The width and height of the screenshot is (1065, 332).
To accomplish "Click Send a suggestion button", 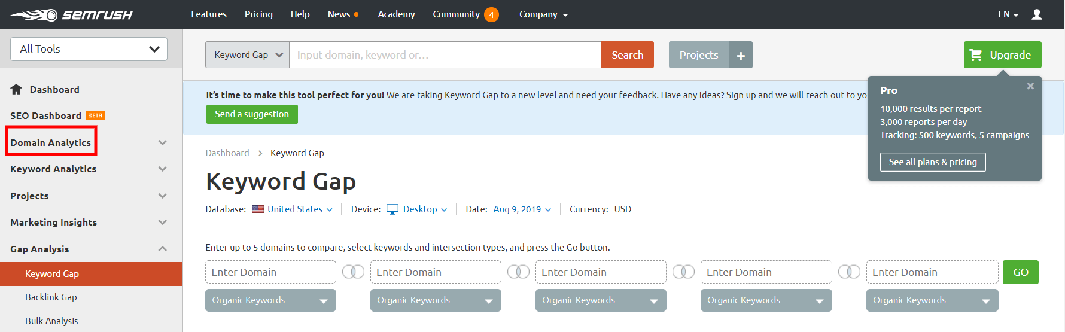I will pos(252,114).
